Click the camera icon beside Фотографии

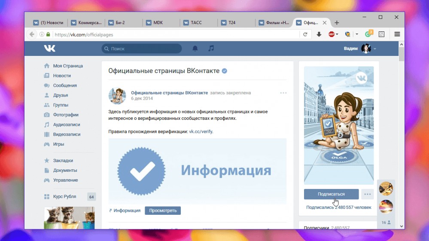point(47,115)
